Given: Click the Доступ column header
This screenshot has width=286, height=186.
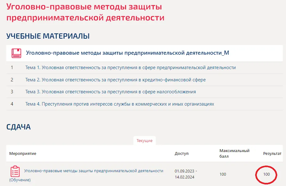Looking at the screenshot, I should tap(181, 154).
